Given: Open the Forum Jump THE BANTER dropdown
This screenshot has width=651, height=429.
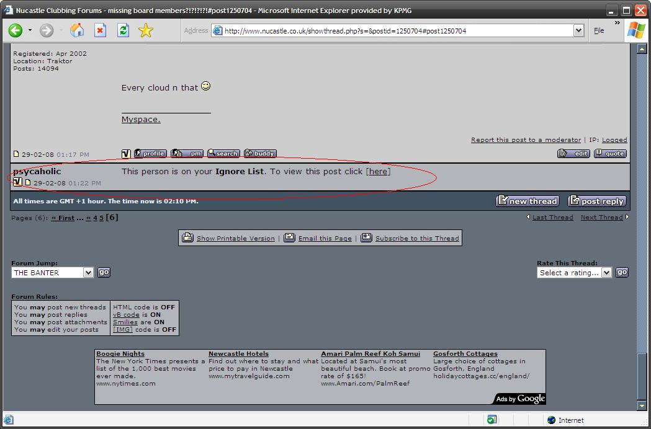Looking at the screenshot, I should click(x=88, y=273).
